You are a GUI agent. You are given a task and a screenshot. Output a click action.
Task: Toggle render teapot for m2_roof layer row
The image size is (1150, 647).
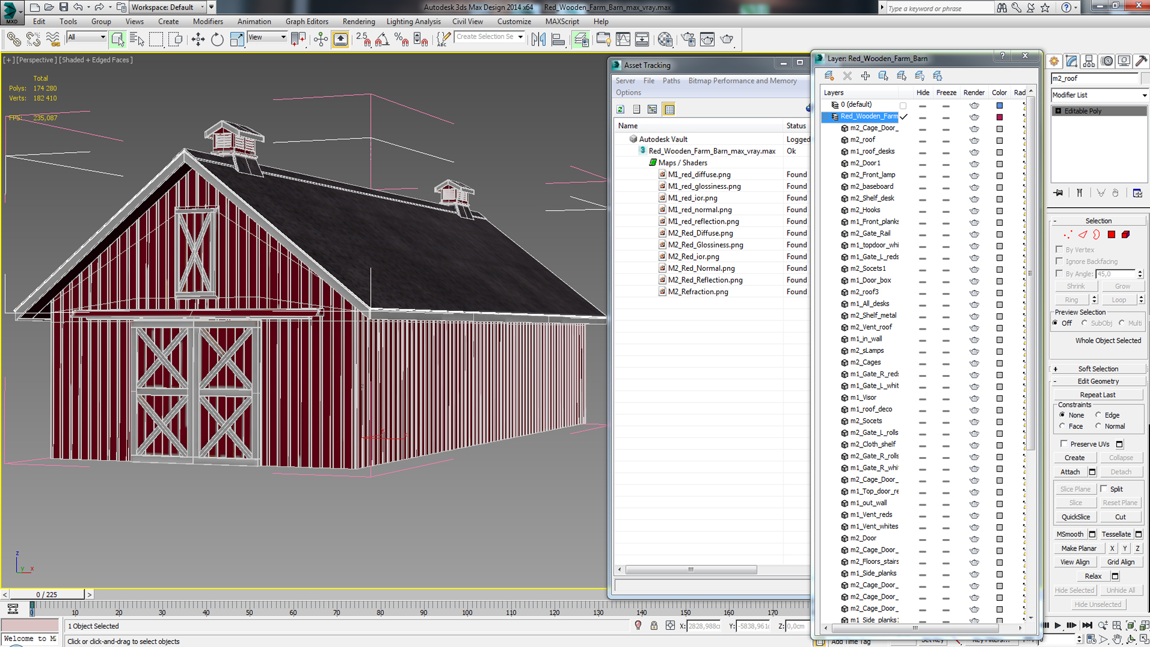pos(975,141)
